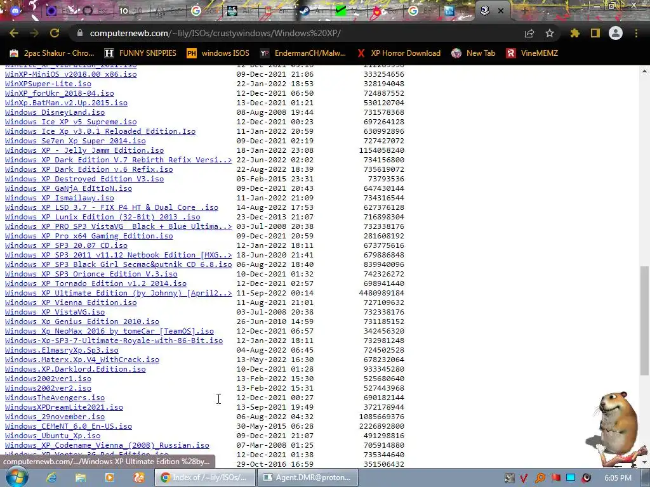This screenshot has width=650, height=487.
Task: Open the XP Horror Download bookmark
Action: (x=399, y=53)
